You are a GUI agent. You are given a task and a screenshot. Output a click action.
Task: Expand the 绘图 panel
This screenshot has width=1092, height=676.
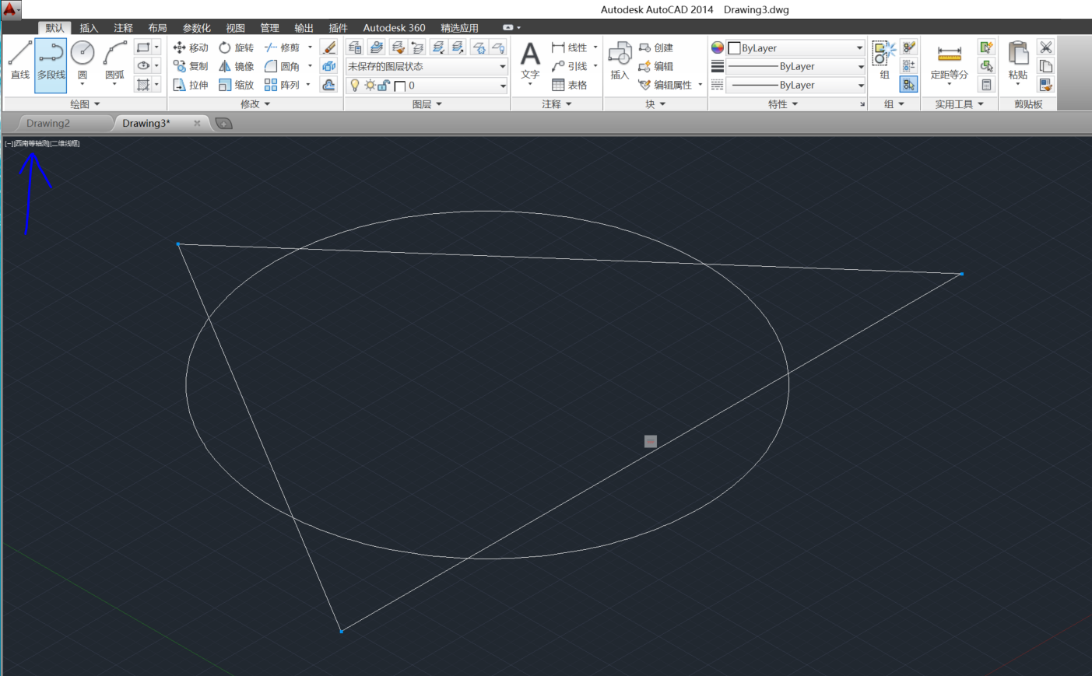pos(85,104)
